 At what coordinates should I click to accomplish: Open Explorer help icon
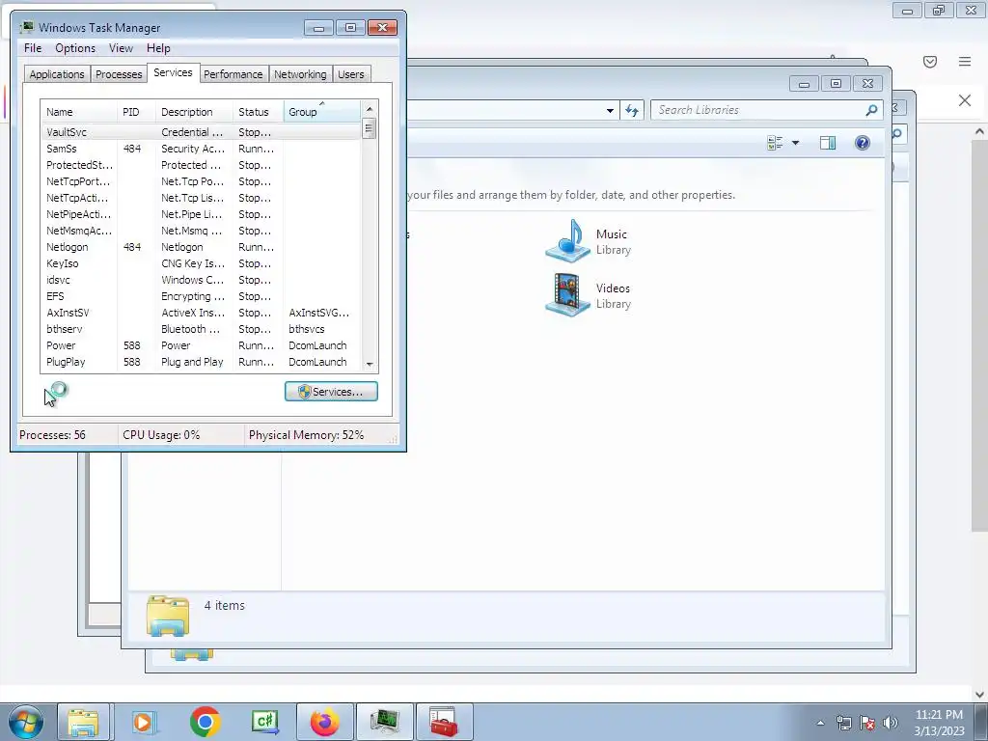coord(862,143)
